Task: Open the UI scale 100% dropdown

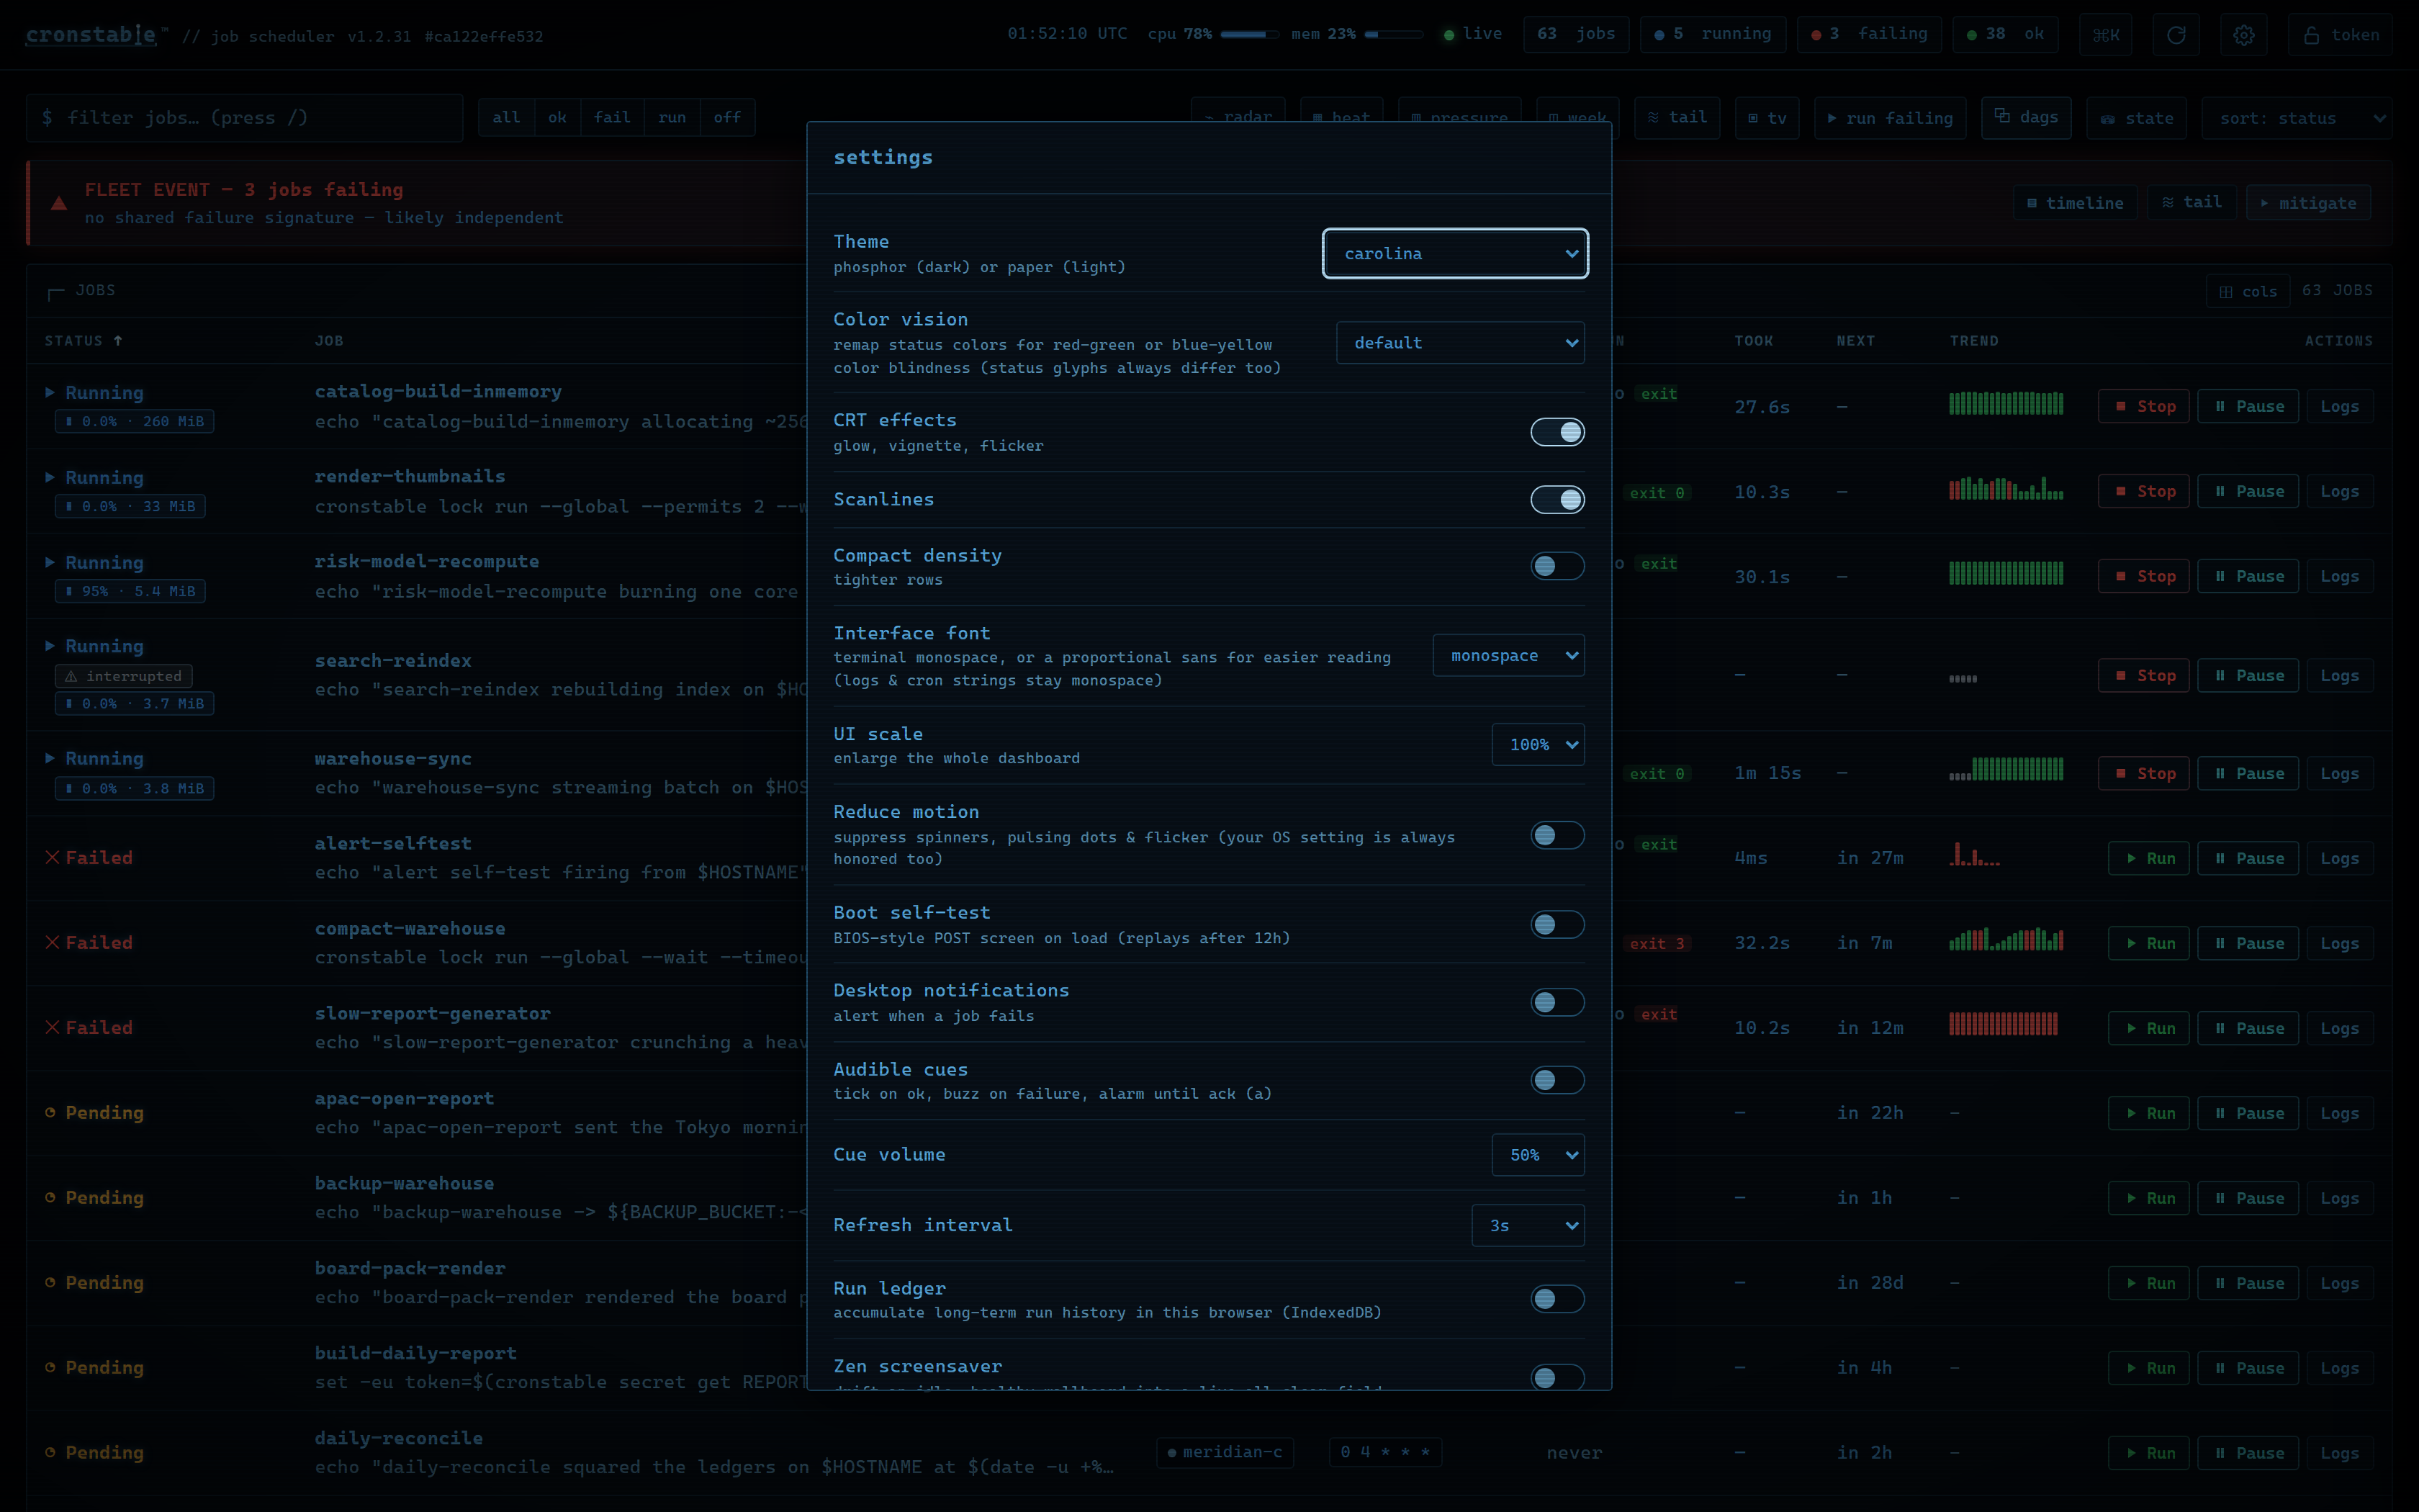Action: 1539,745
